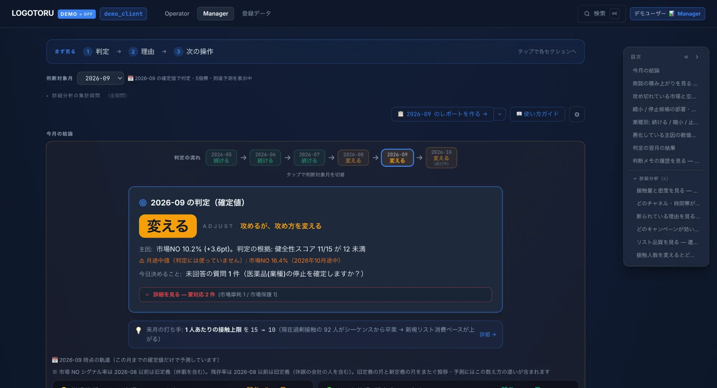The height and width of the screenshot is (388, 717).
Task: Click 2026-09 のレポートを作る button
Action: 442,114
